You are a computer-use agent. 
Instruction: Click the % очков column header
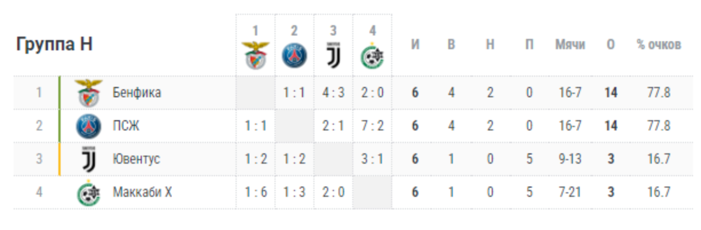659,45
